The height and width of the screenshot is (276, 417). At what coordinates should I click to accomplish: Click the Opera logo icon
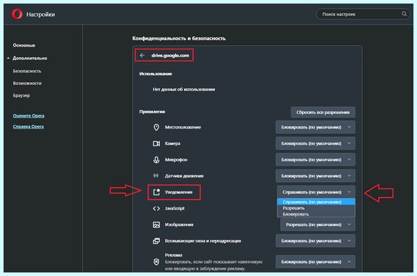pyautogui.click(x=17, y=14)
